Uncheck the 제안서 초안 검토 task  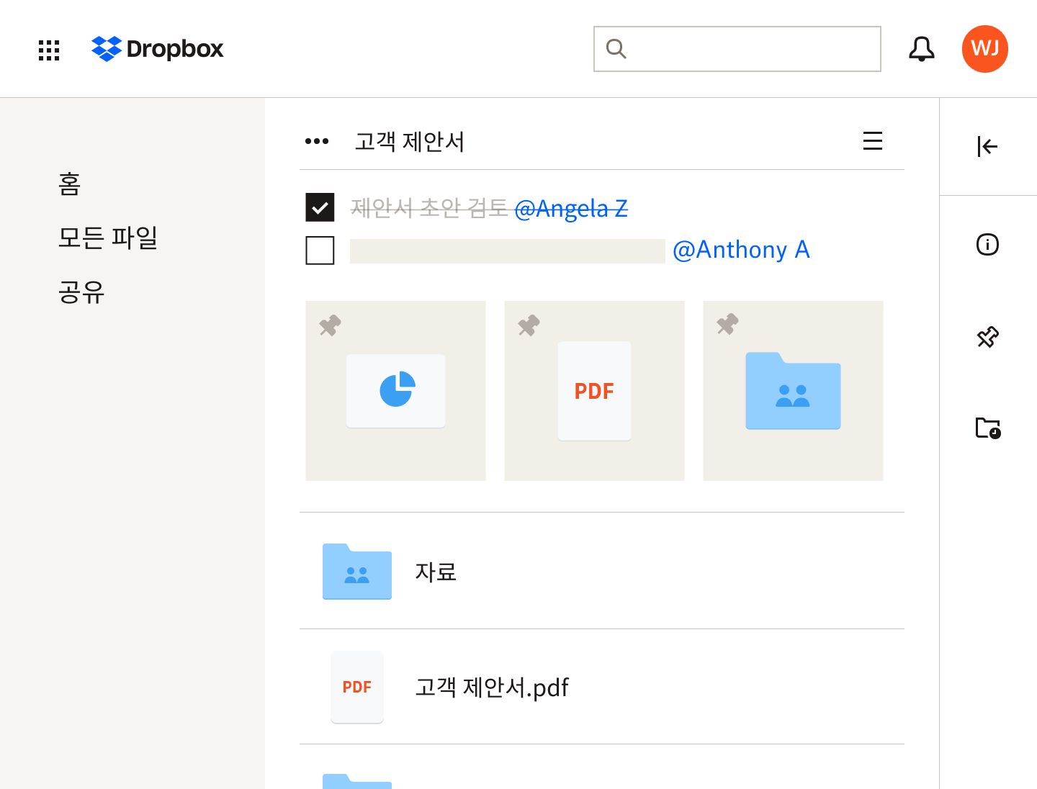320,207
